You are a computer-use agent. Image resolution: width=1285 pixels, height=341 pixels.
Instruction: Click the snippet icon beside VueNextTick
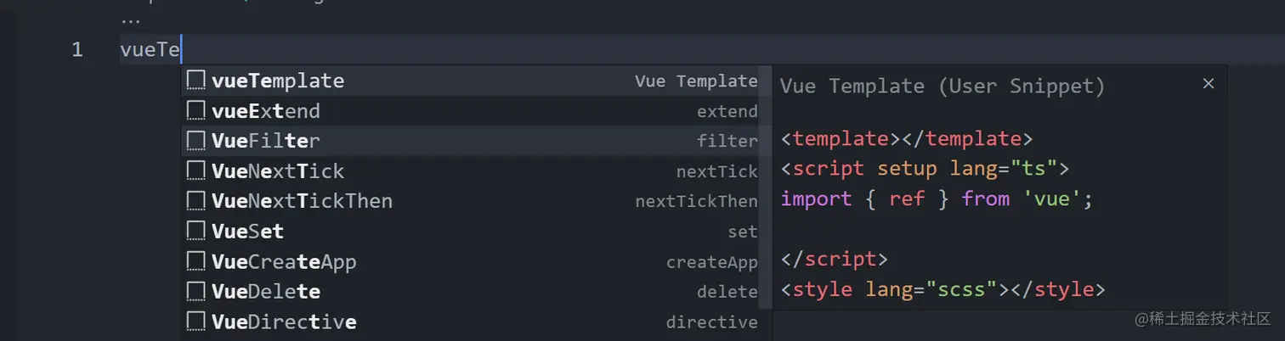196,171
